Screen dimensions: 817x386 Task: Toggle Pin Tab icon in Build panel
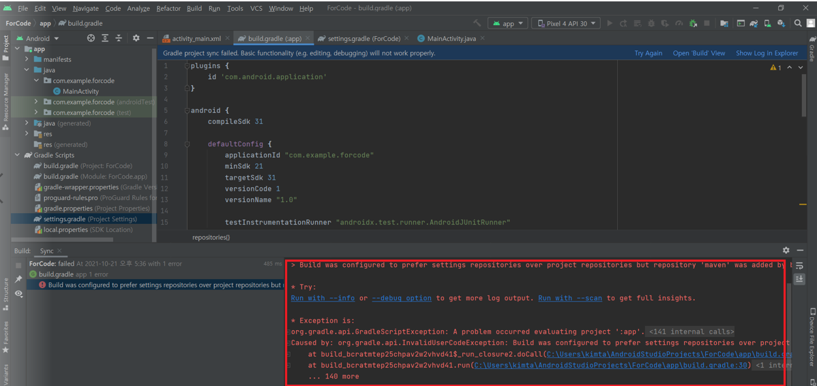(19, 279)
